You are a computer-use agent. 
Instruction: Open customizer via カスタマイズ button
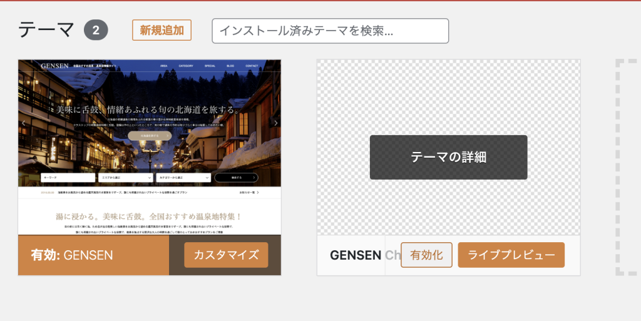[226, 255]
